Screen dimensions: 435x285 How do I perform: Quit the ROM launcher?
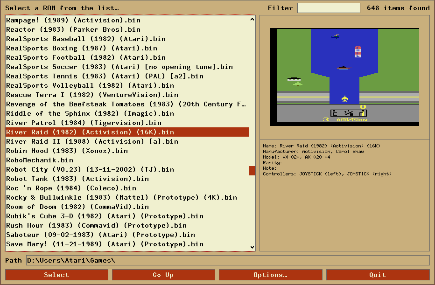(x=378, y=275)
